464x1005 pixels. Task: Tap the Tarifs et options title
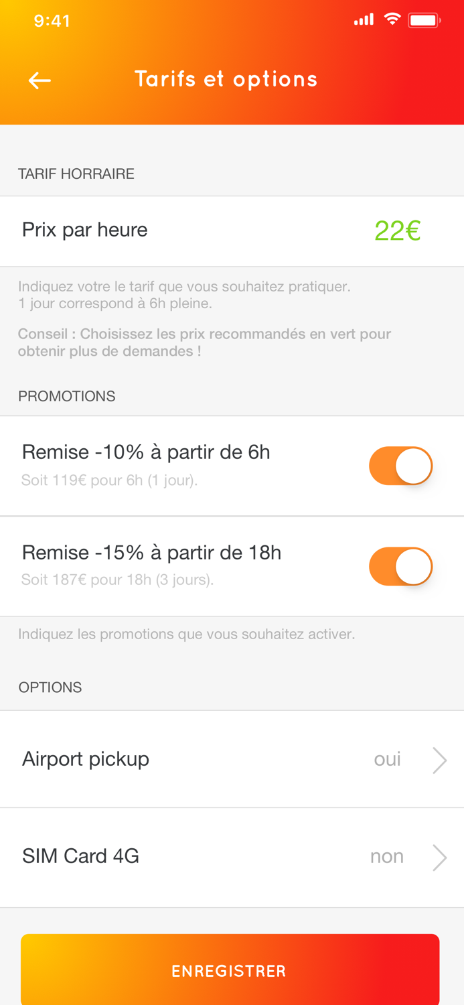point(227,79)
